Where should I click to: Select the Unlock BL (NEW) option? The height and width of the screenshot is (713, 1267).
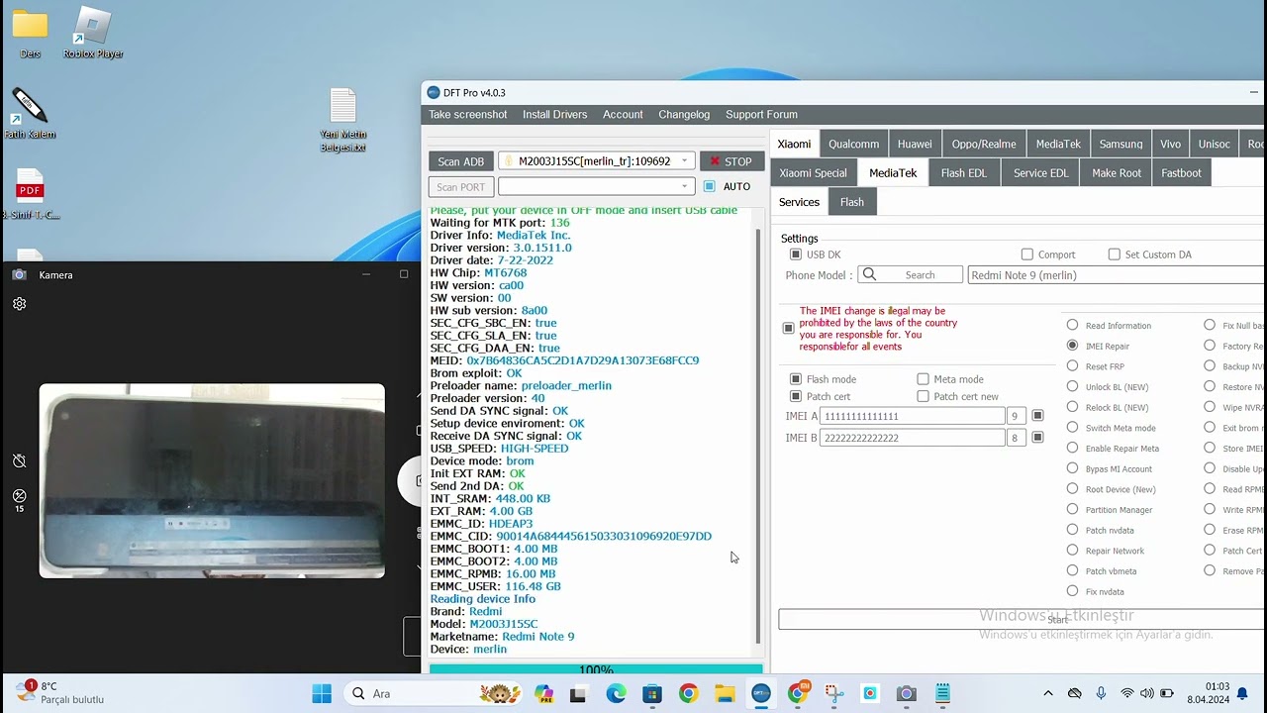[x=1072, y=387]
